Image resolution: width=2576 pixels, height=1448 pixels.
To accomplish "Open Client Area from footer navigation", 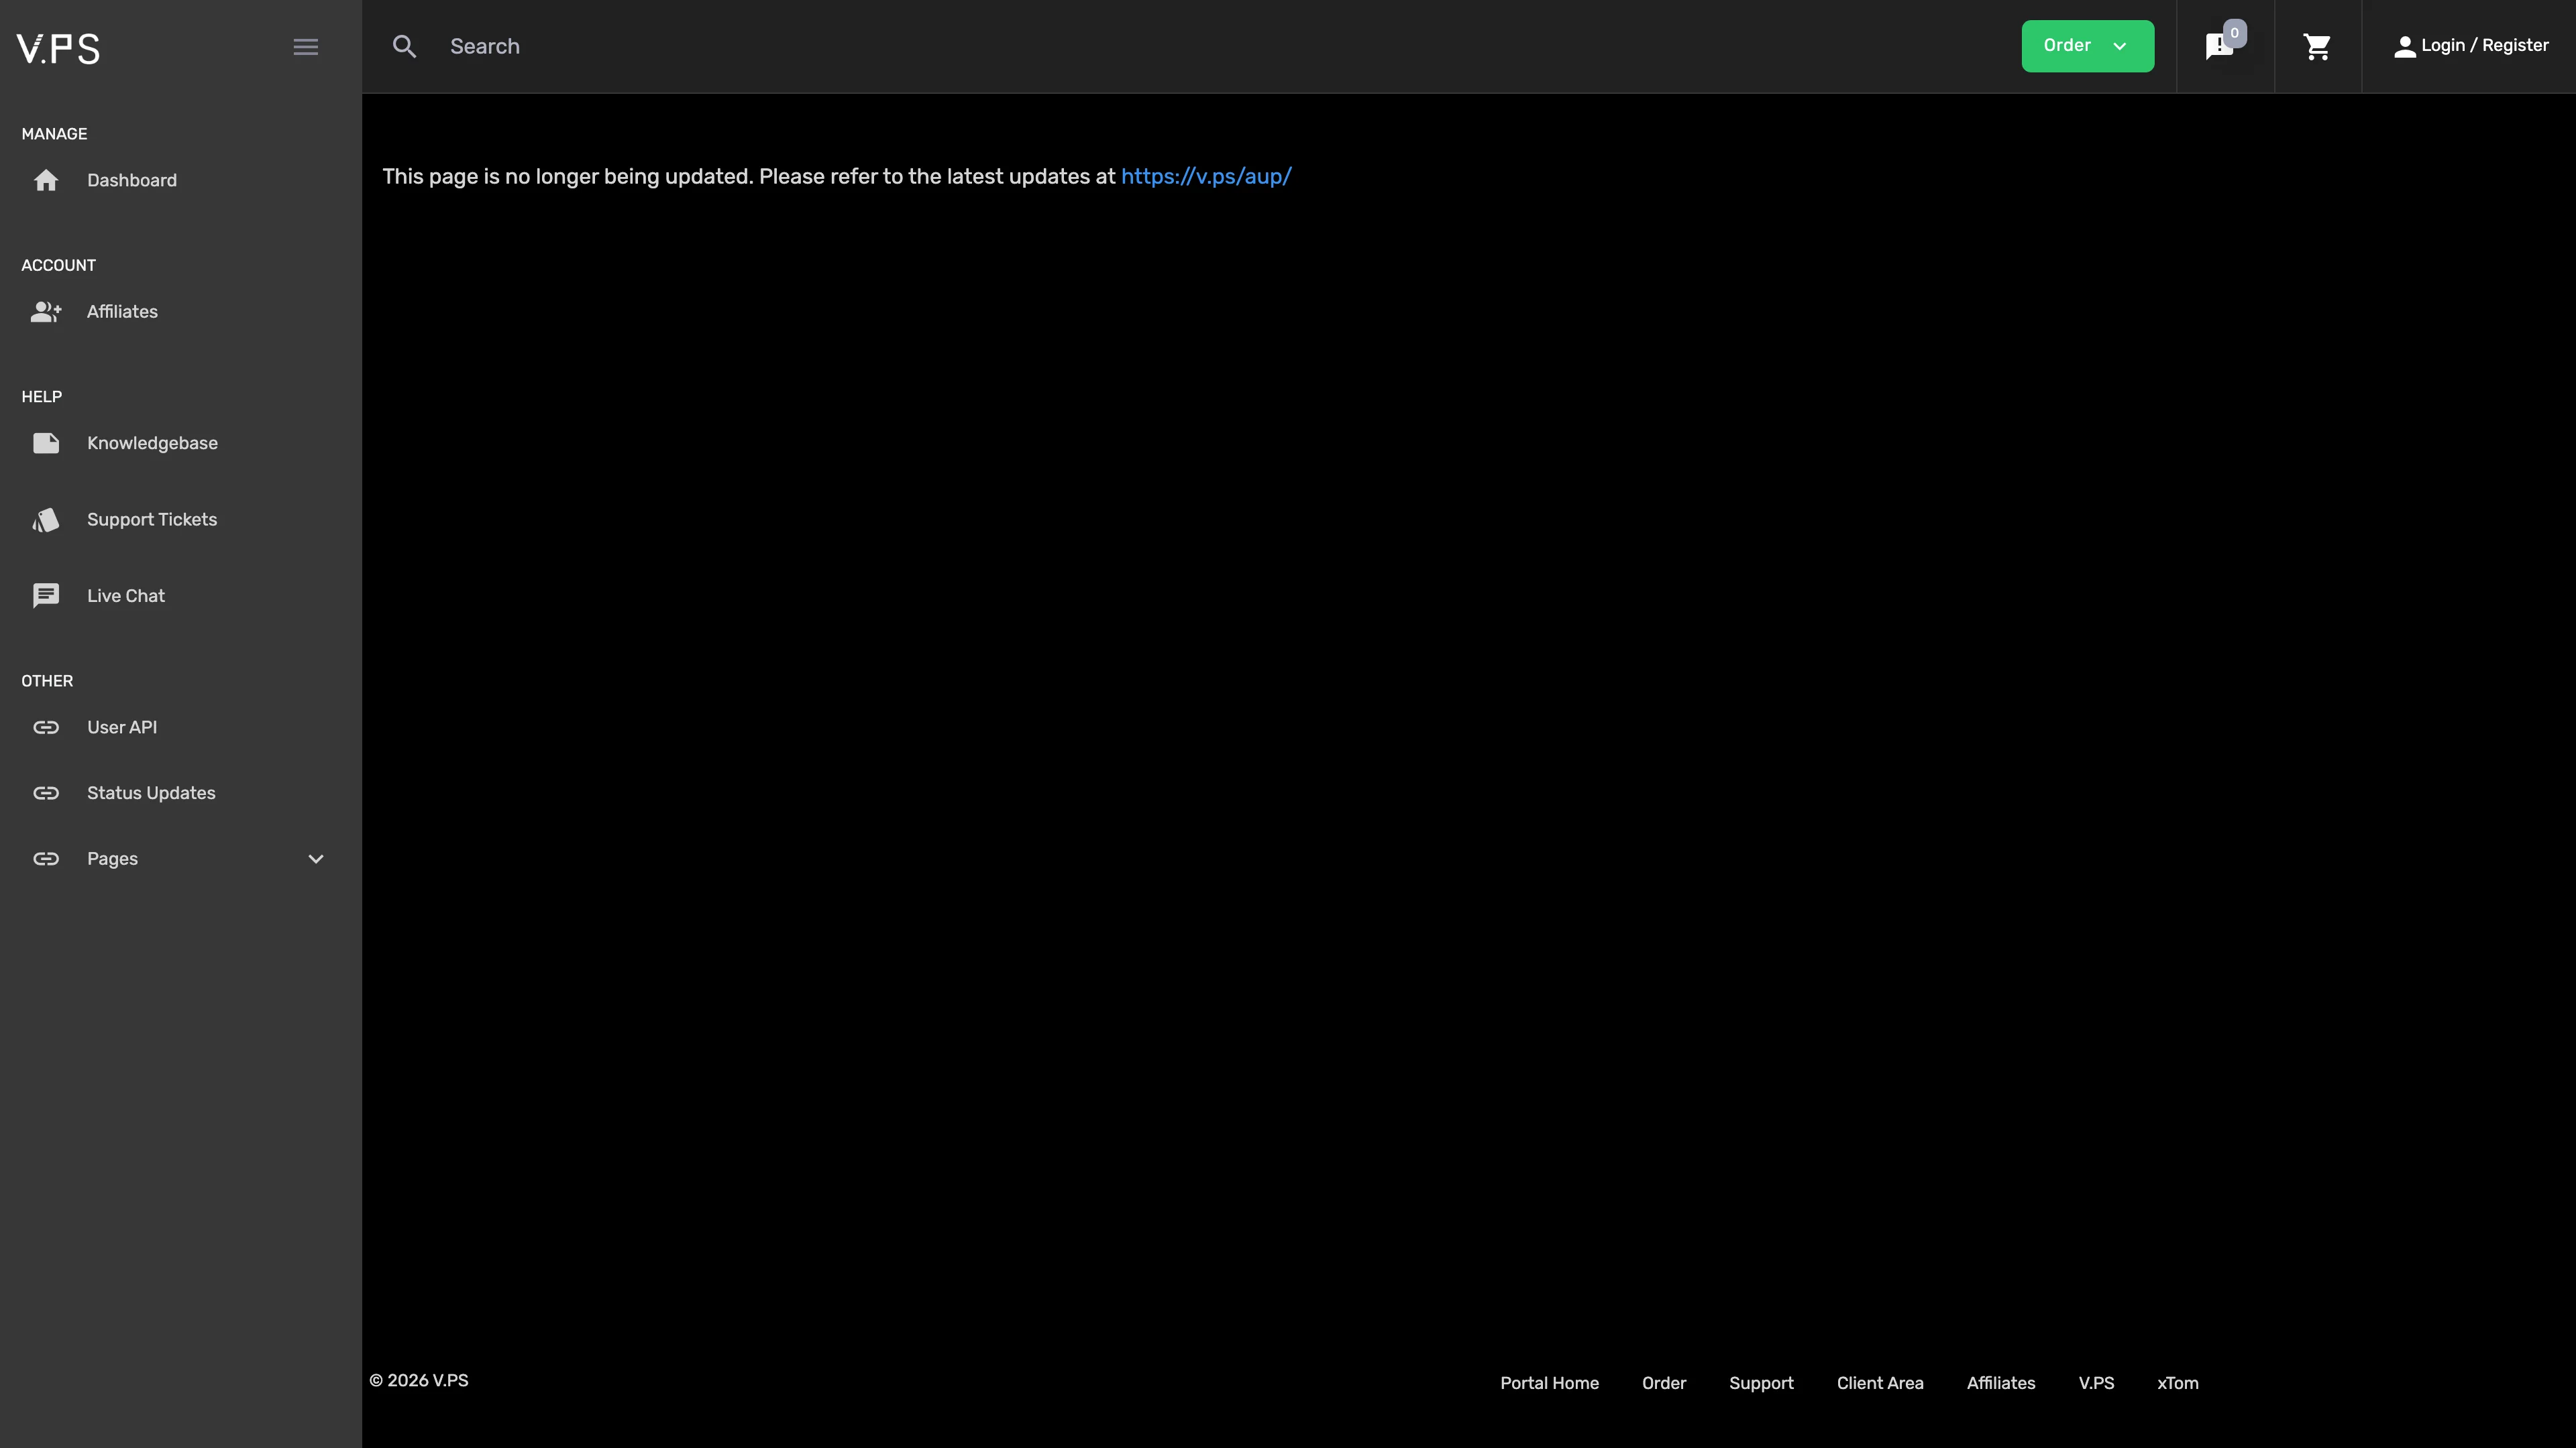I will [1880, 1383].
